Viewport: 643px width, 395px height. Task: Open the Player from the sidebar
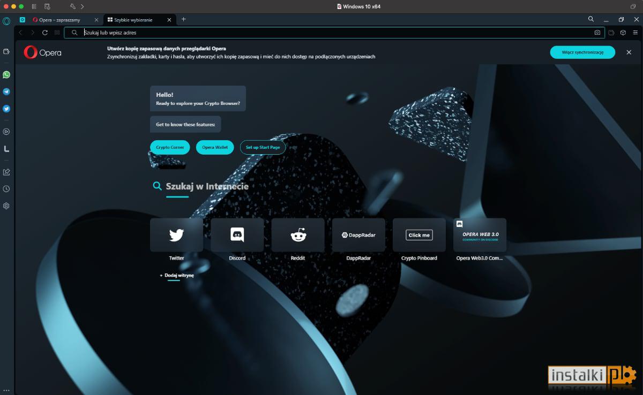6,131
